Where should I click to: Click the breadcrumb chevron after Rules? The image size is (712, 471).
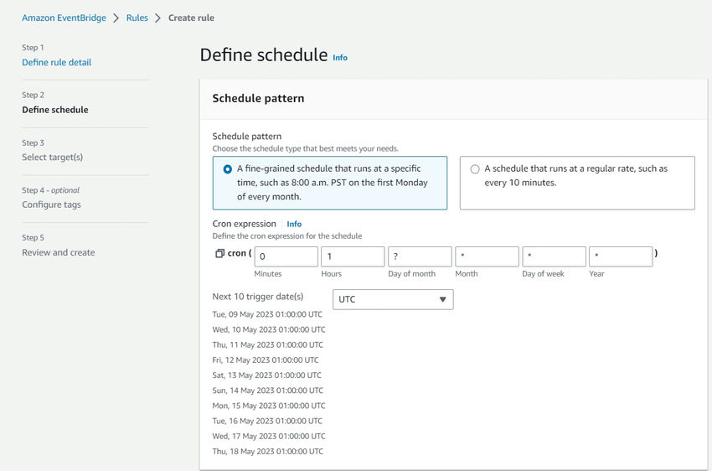tap(158, 18)
